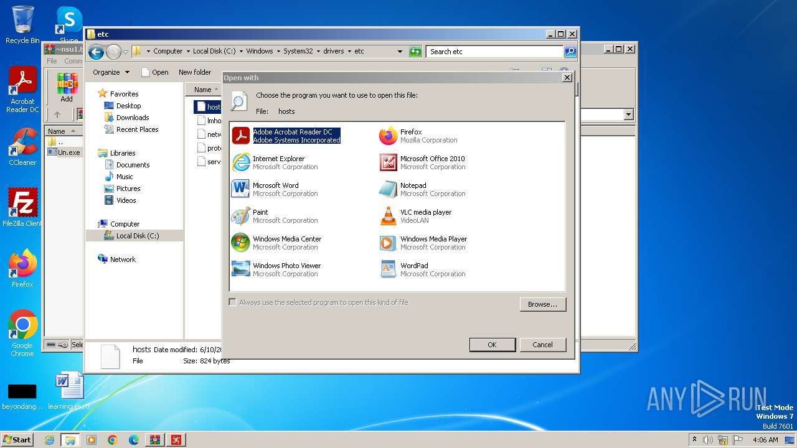Open CCleaner desktop shortcut
The height and width of the screenshot is (448, 797).
(x=22, y=147)
